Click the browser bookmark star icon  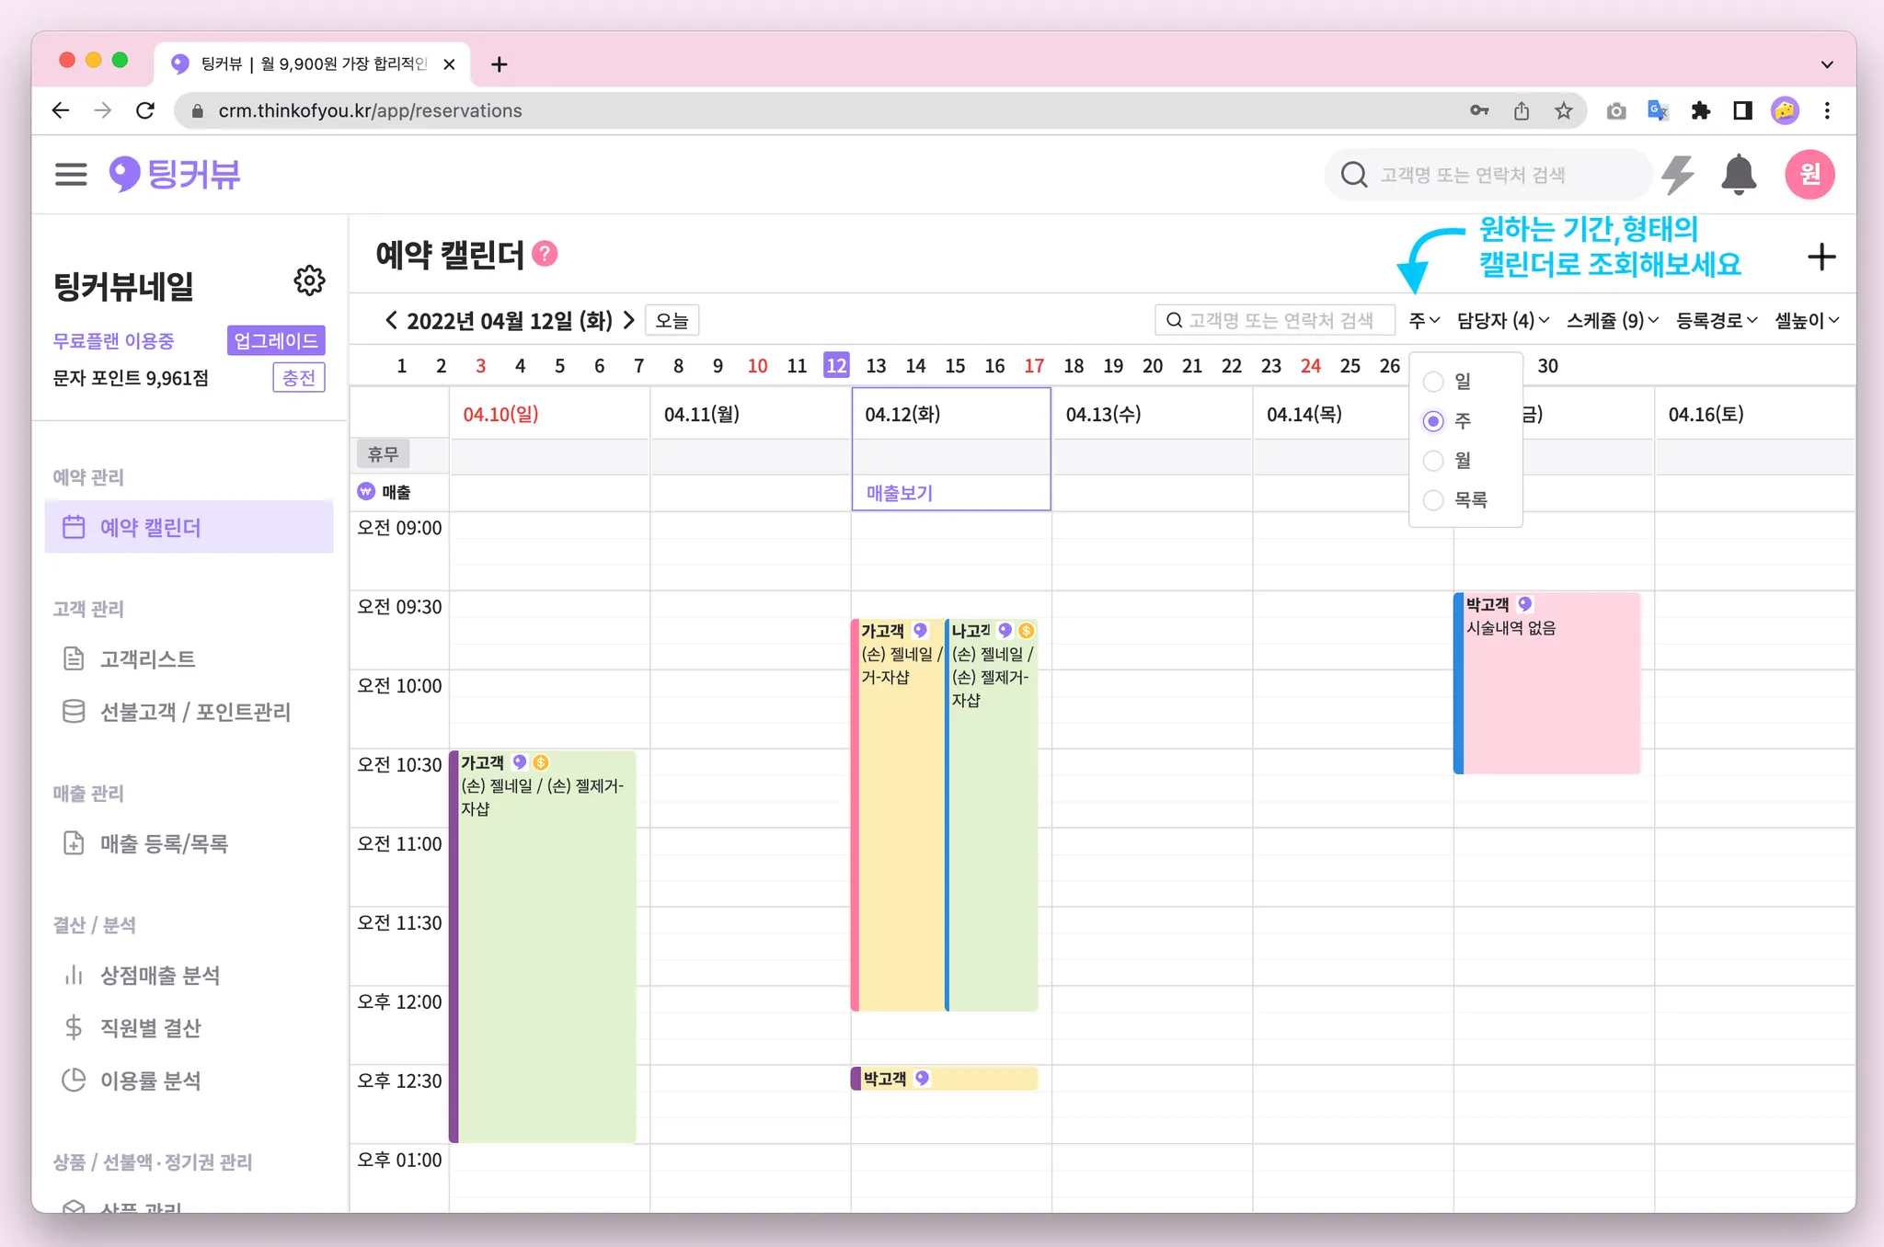(1563, 111)
